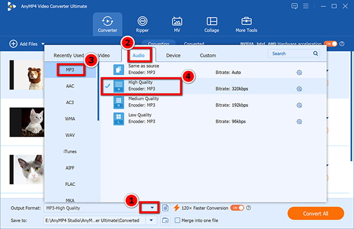Check the Merge into one file box
The image size is (354, 229).
coord(178,220)
